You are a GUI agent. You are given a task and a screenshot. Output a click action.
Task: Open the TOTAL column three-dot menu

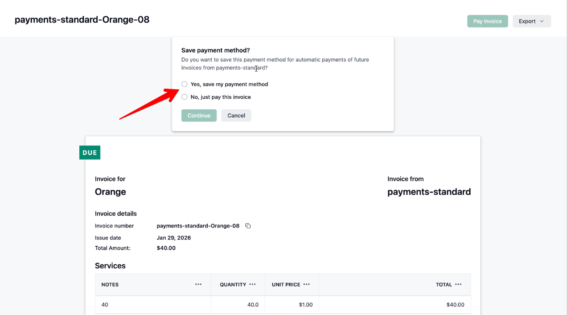pos(458,284)
